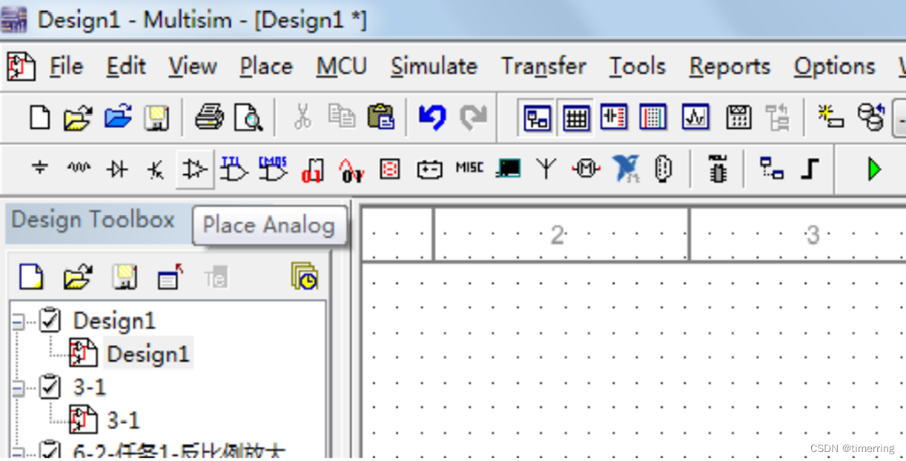Toggle checkbox beside 6-2 project
906x461 pixels.
click(x=50, y=451)
